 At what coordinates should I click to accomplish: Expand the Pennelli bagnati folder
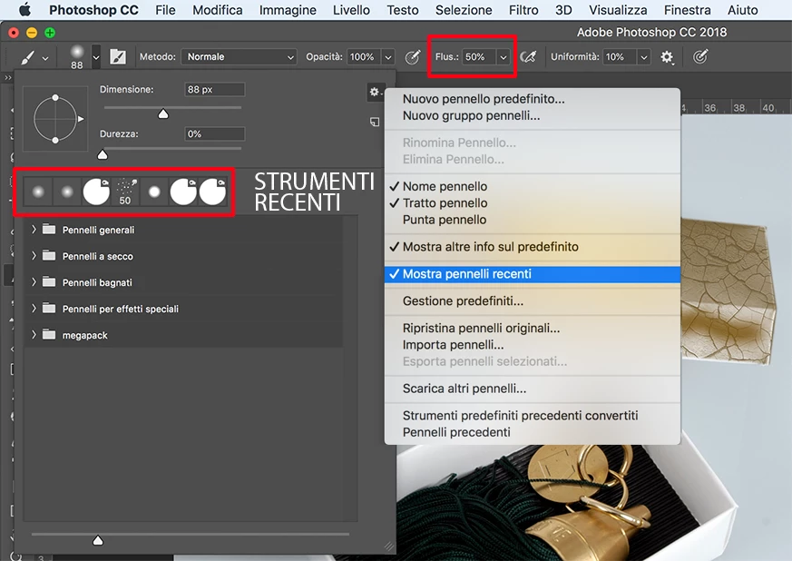[x=34, y=282]
